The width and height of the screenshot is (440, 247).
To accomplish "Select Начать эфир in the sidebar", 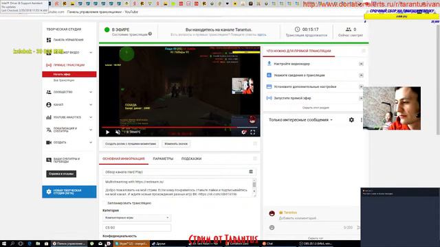I will click(69, 74).
